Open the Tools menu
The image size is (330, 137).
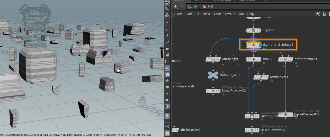tap(217, 14)
